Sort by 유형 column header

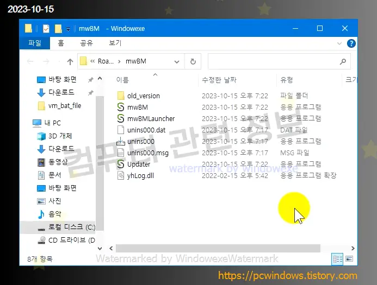286,79
